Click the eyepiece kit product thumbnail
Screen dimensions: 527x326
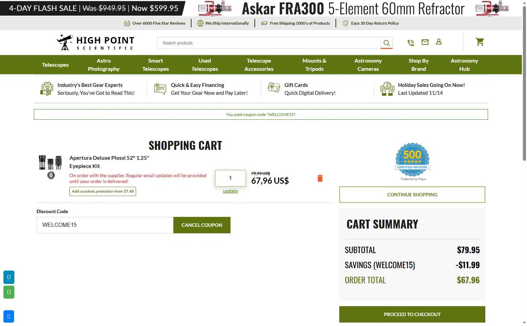pyautogui.click(x=50, y=167)
